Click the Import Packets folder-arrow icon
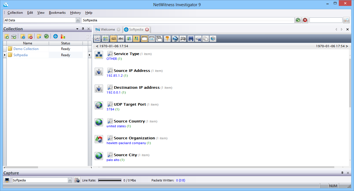 pos(39,36)
